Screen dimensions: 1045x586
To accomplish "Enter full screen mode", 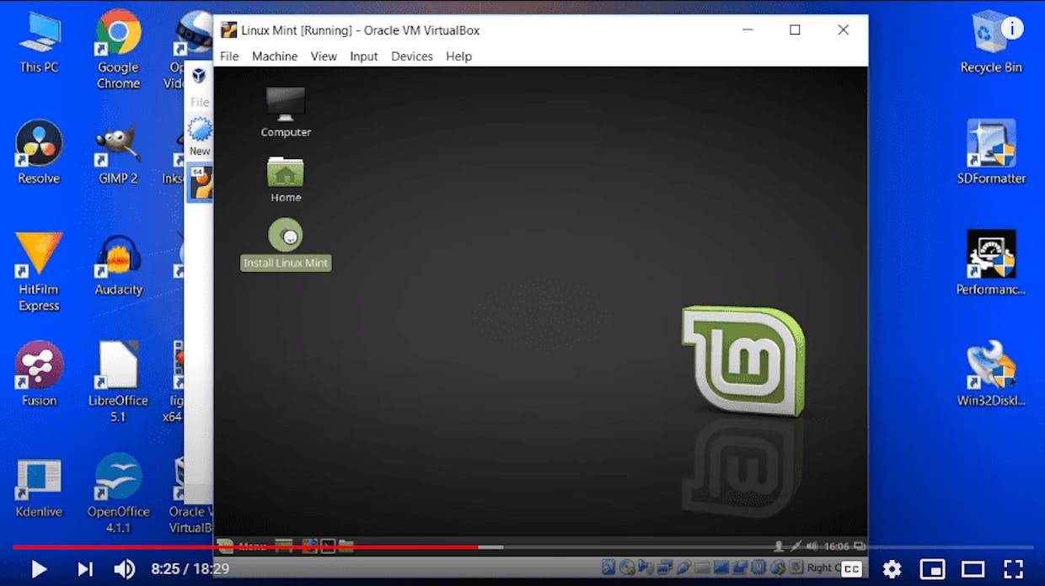I will click(x=1014, y=569).
